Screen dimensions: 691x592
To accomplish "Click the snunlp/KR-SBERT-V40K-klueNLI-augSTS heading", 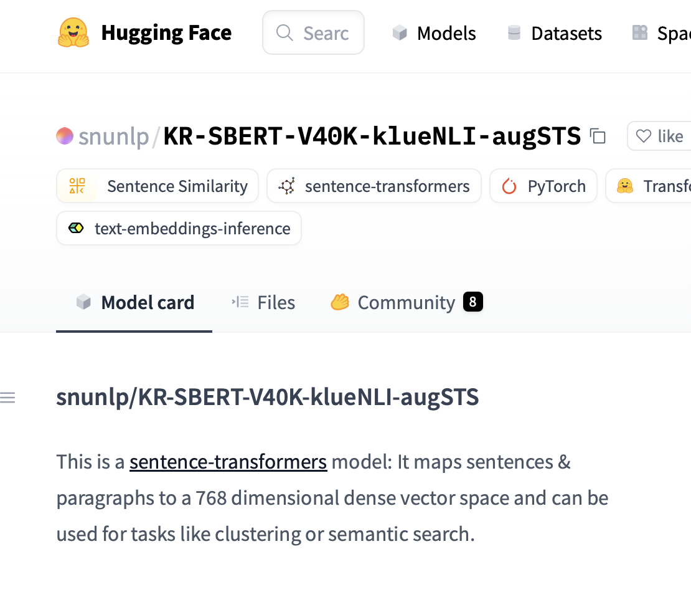I will pos(268,396).
